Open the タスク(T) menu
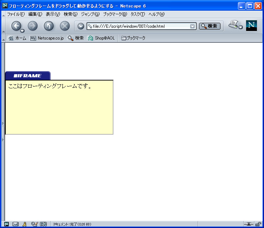 [138, 14]
